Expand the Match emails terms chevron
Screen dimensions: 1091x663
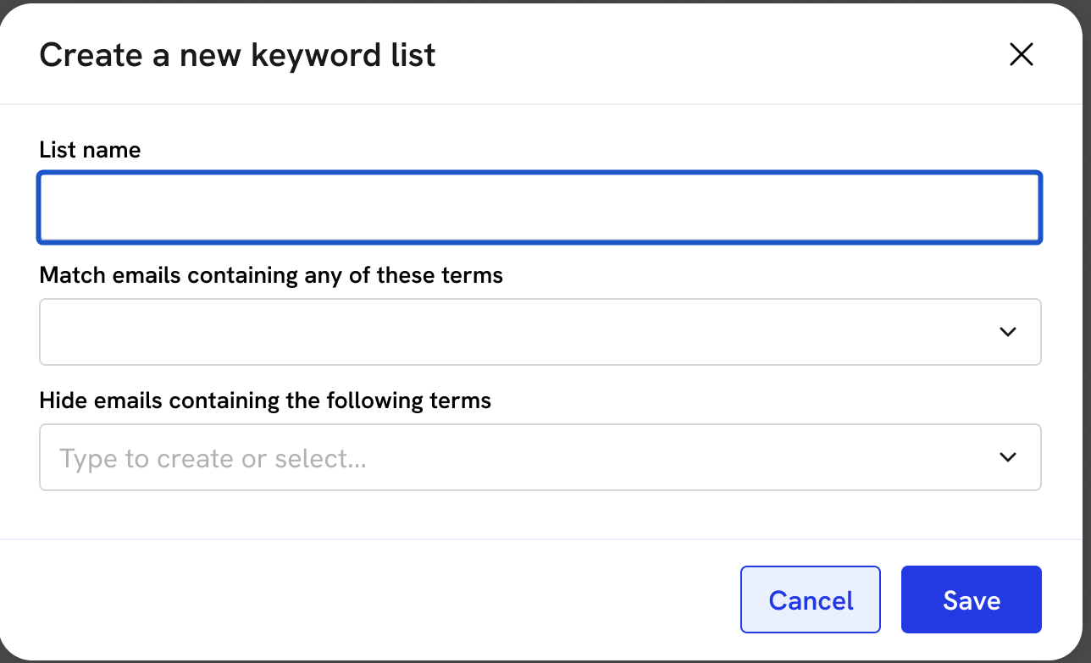[1007, 332]
